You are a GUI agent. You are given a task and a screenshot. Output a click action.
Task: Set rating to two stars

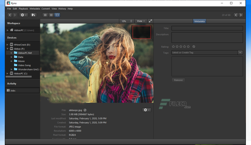(177, 47)
